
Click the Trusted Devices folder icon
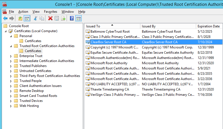click(x=16, y=101)
